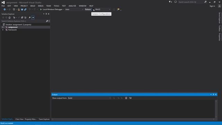
Task: Click the notifications flag icon
Action: [x=170, y=2]
